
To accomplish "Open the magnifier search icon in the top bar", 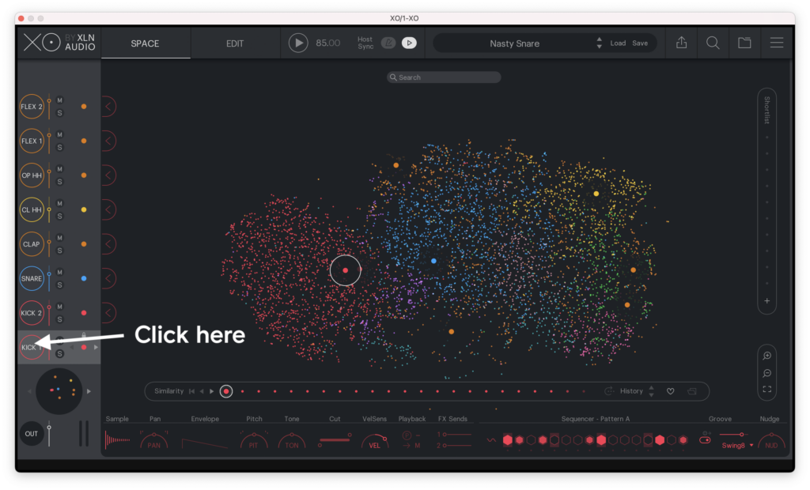I will [713, 43].
